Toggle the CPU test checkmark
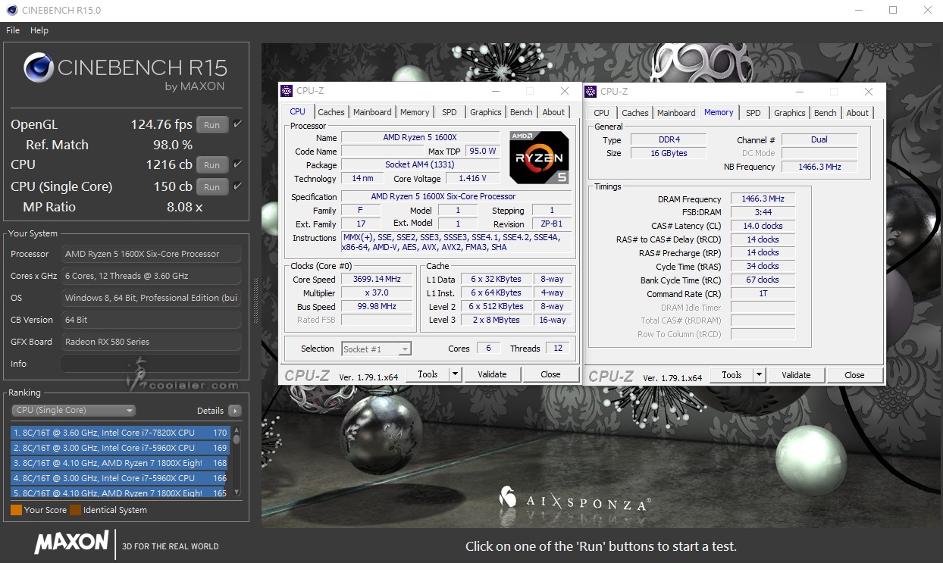The width and height of the screenshot is (943, 563). [237, 164]
